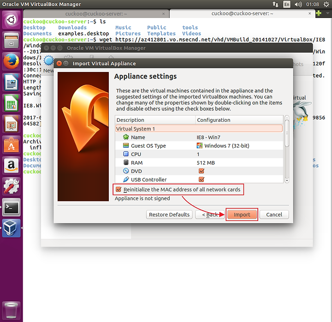Open LibreOffice Impress from the launcher

coord(11,124)
